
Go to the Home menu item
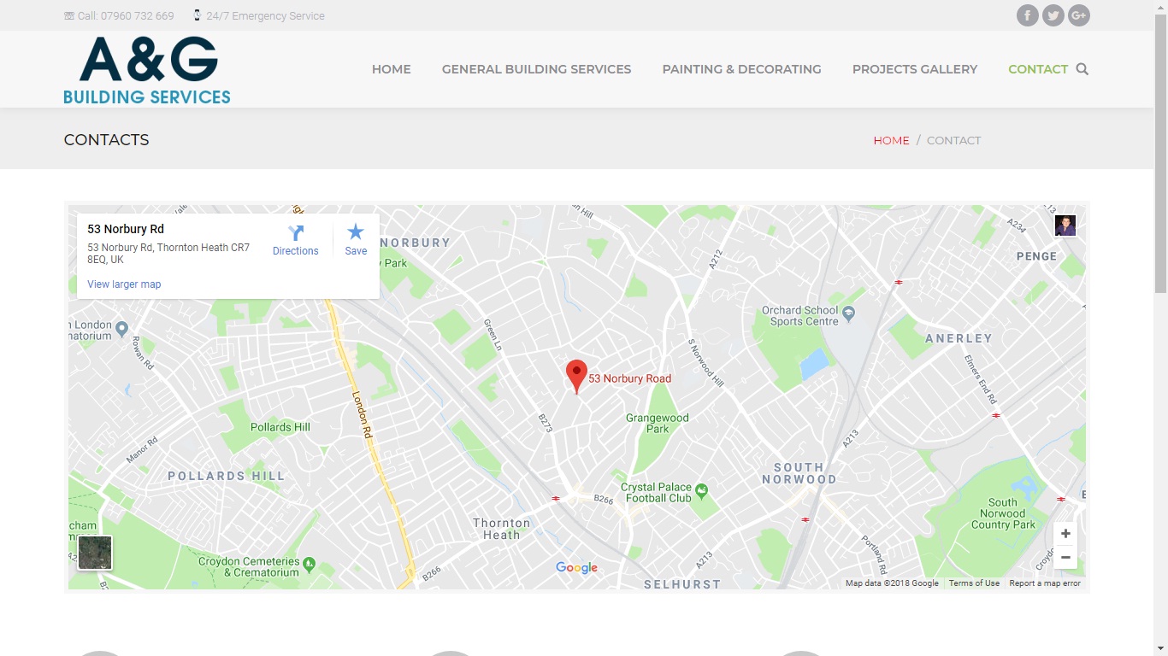click(391, 69)
